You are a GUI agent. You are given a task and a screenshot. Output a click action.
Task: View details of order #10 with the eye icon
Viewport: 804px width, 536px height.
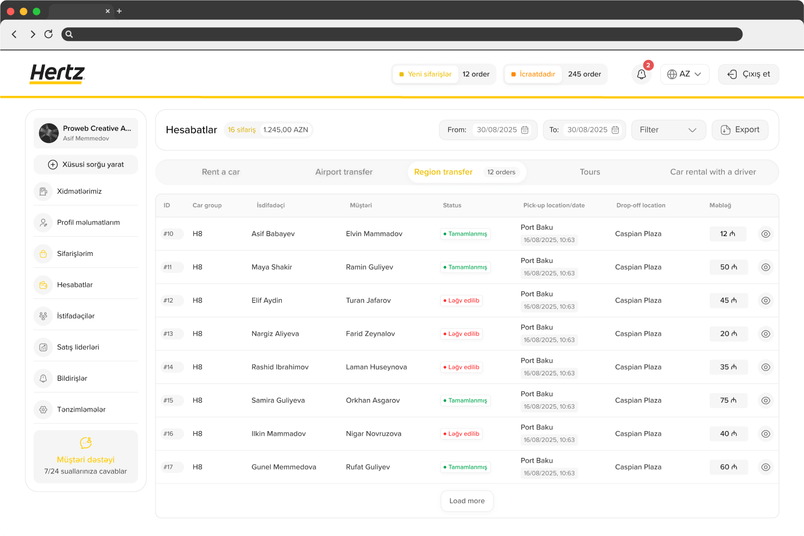tap(765, 233)
